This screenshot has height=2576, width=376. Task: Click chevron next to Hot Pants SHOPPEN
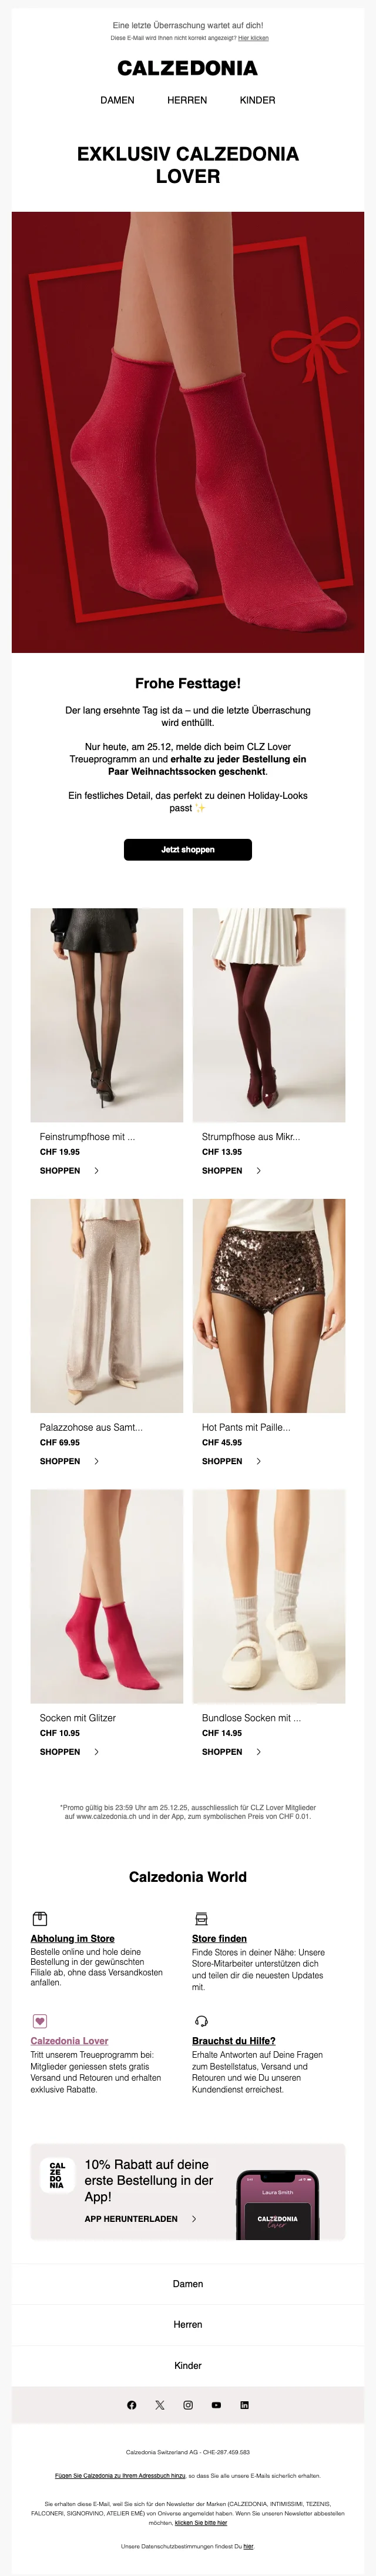pos(258,1461)
